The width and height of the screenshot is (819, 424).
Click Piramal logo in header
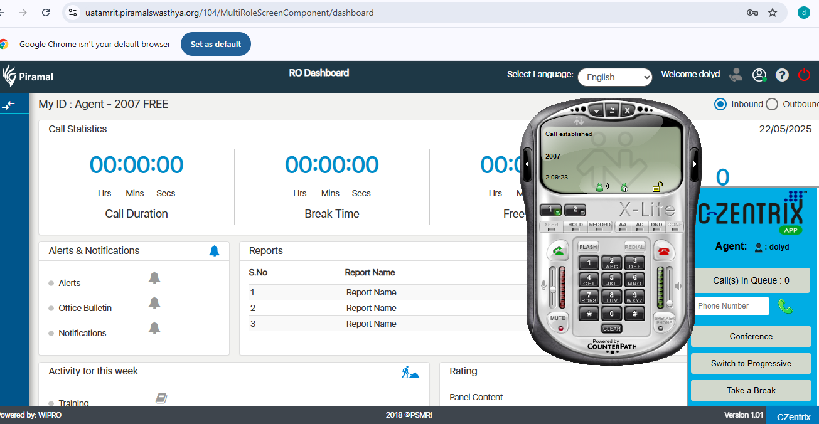[x=28, y=75]
